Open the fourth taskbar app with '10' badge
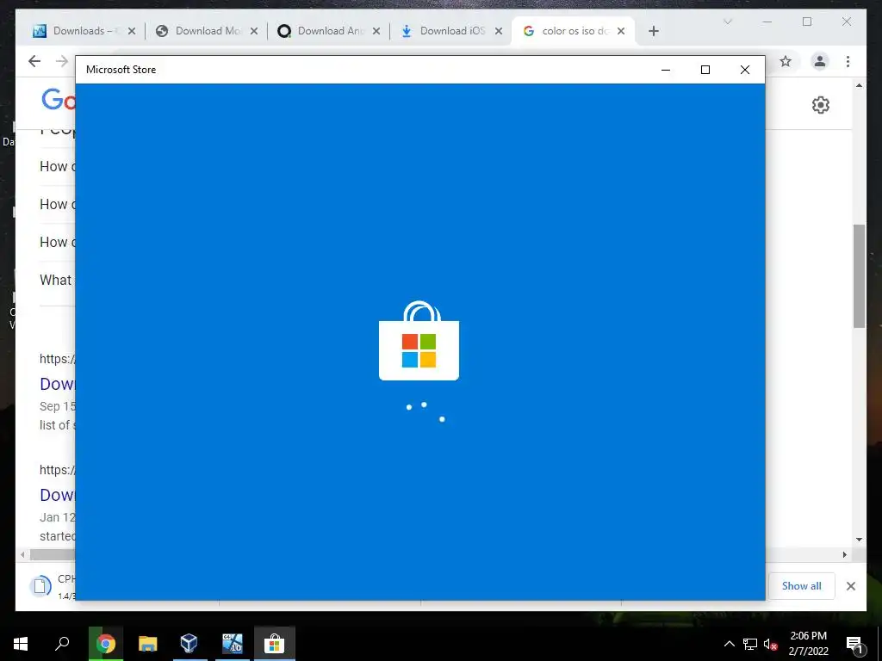The height and width of the screenshot is (661, 882). click(x=232, y=644)
